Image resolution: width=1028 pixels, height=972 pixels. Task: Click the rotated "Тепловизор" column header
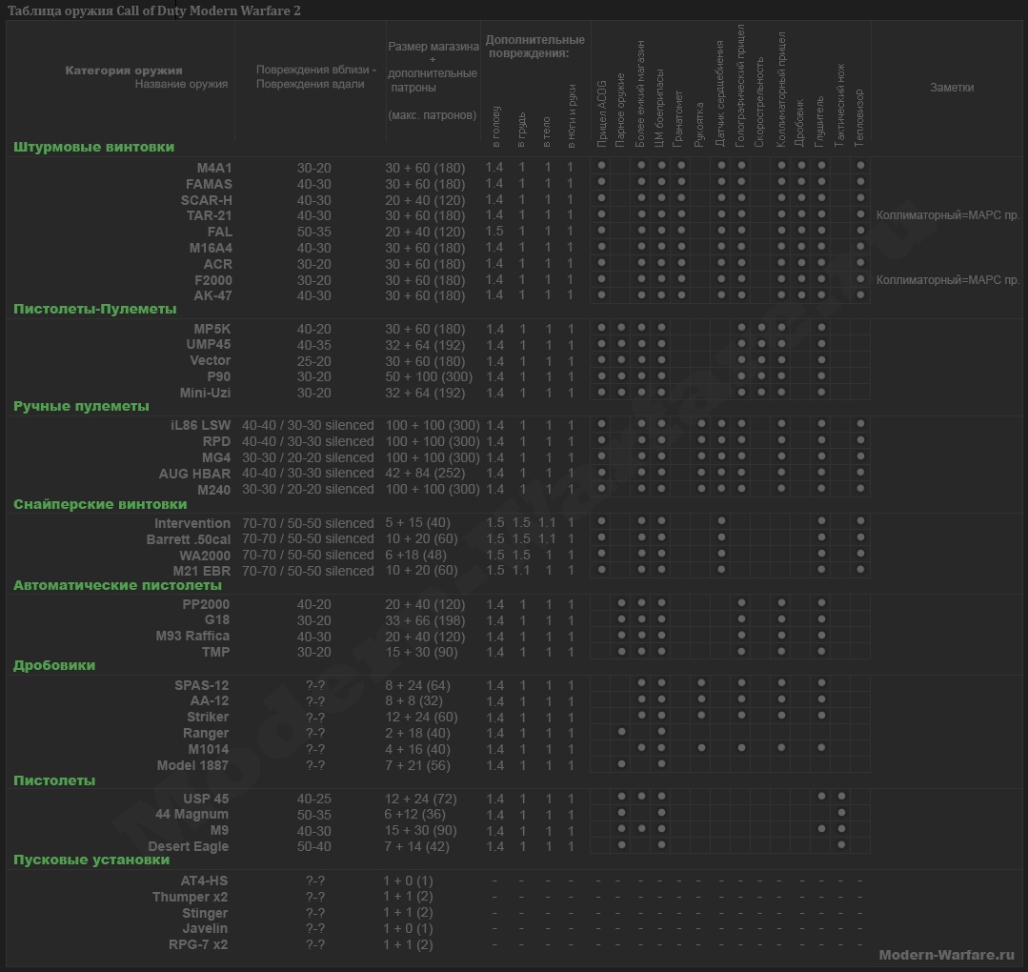tap(859, 118)
